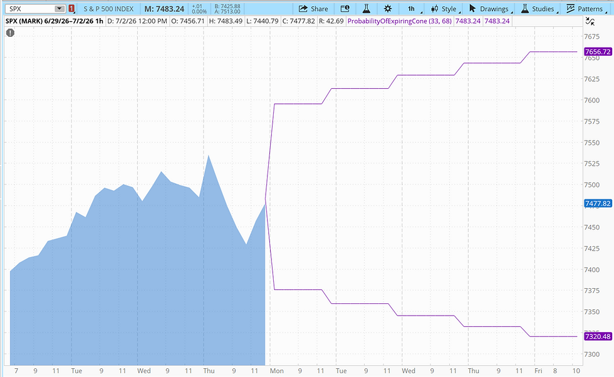Click the 7400 price axis label
614x377 pixels.
coord(591,269)
